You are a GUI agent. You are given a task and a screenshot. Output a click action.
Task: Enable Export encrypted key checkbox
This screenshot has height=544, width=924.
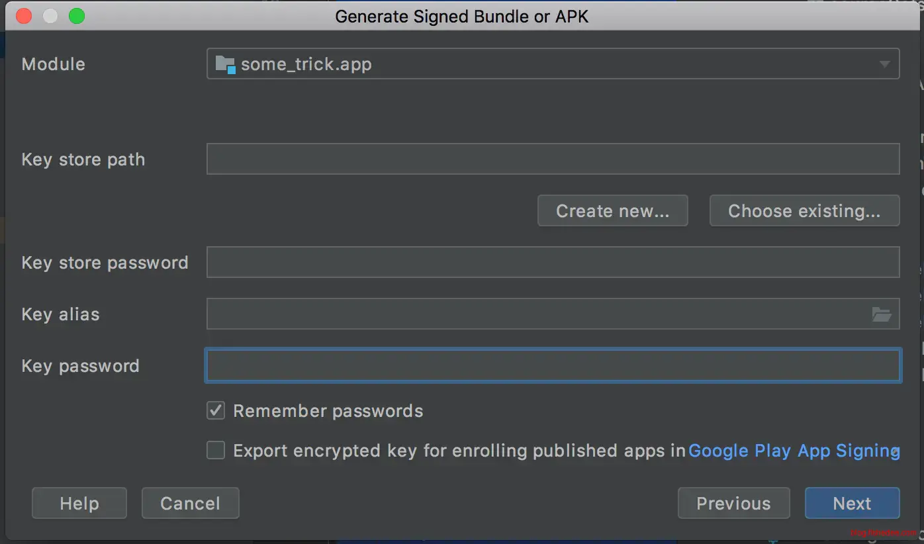[x=216, y=451]
